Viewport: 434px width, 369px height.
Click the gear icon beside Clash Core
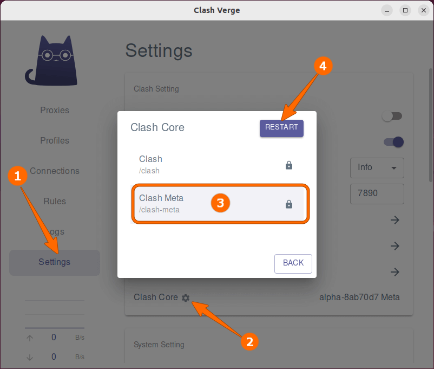coord(186,297)
